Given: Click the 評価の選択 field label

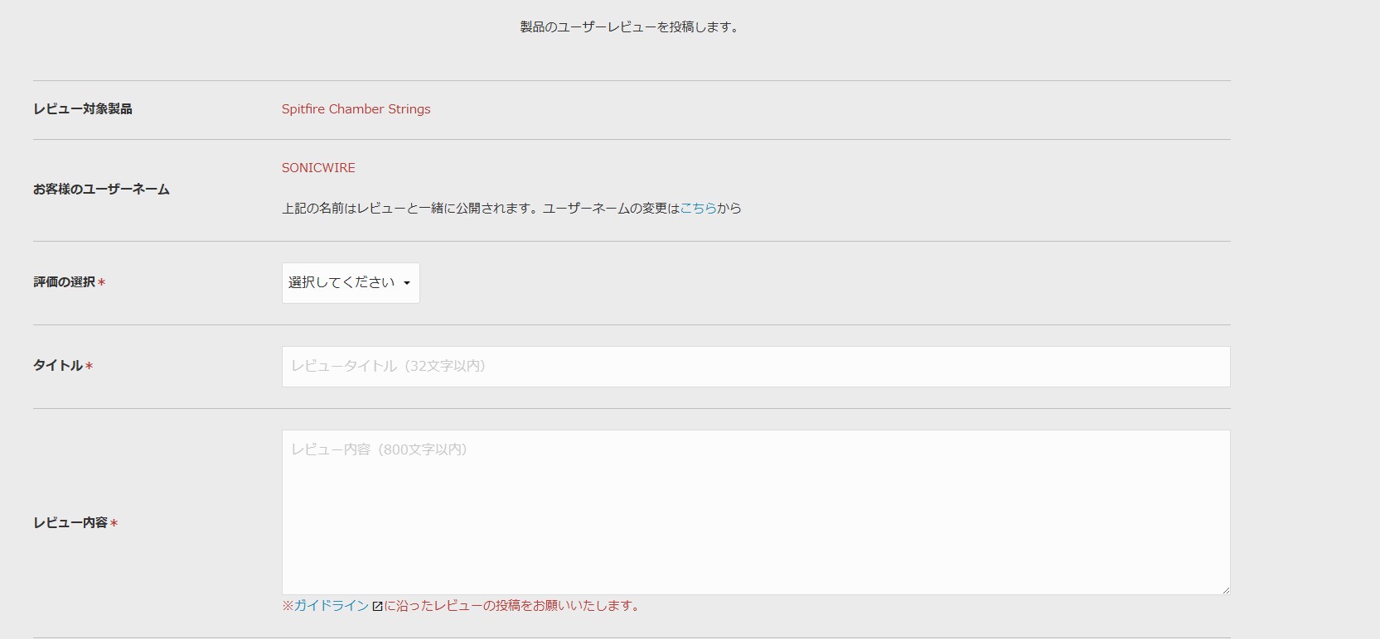Looking at the screenshot, I should click(x=64, y=282).
